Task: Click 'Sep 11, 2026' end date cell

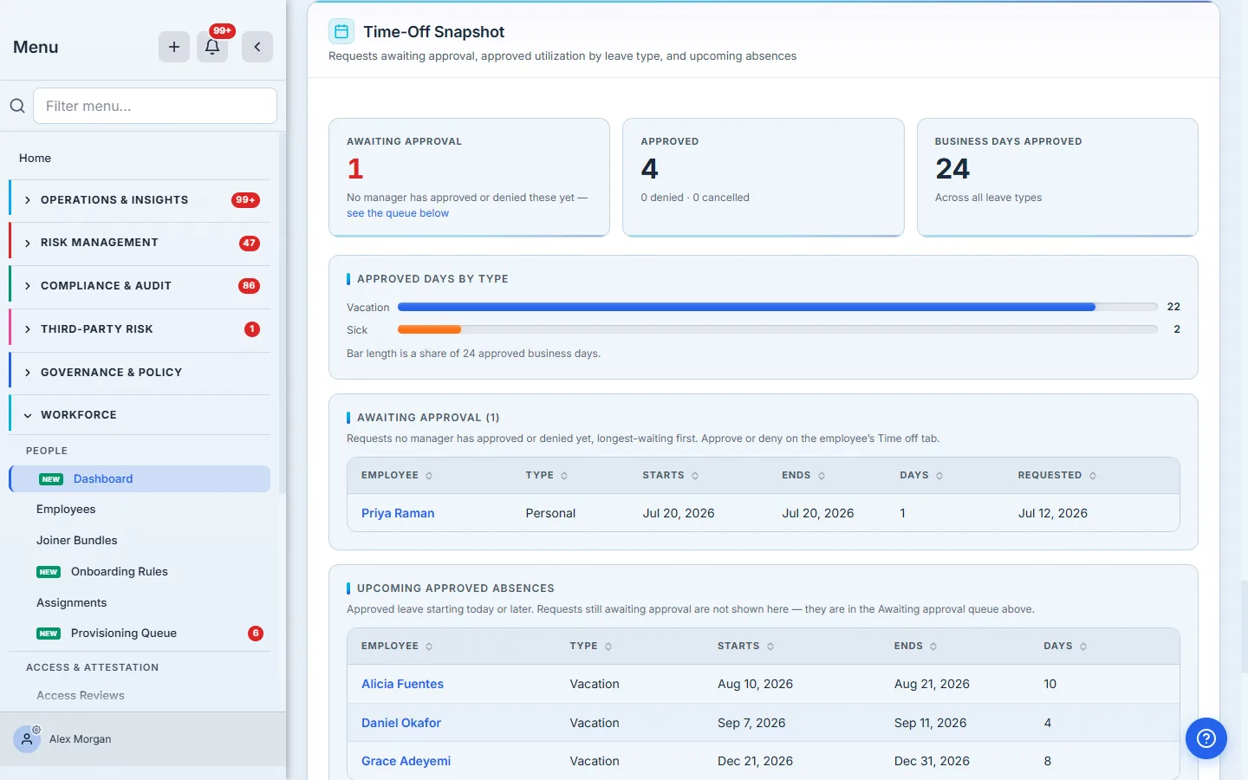Action: (x=930, y=723)
